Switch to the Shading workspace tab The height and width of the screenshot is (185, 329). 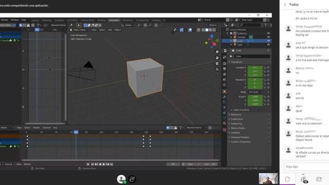(x=102, y=21)
